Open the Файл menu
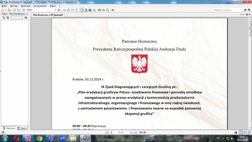 pyautogui.click(x=4, y=6)
